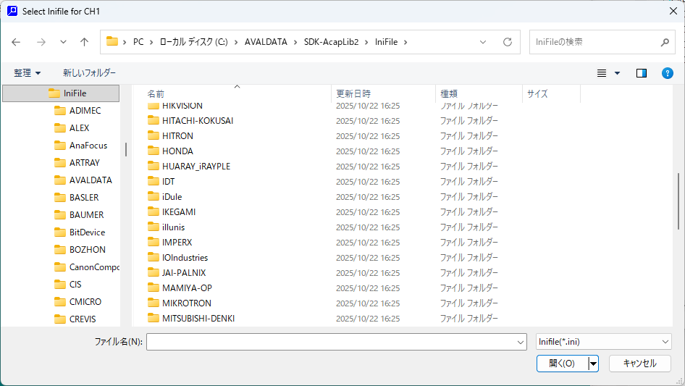This screenshot has height=386, width=685.
Task: Click the search magnifier icon
Action: [665, 42]
